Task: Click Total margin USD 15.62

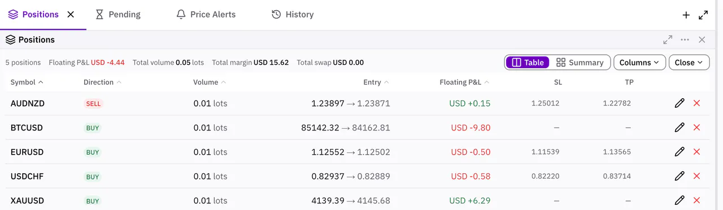Action: [250, 63]
